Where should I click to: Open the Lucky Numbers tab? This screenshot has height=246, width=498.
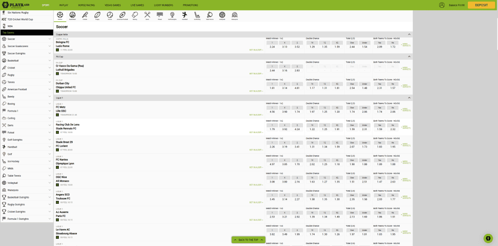(163, 5)
